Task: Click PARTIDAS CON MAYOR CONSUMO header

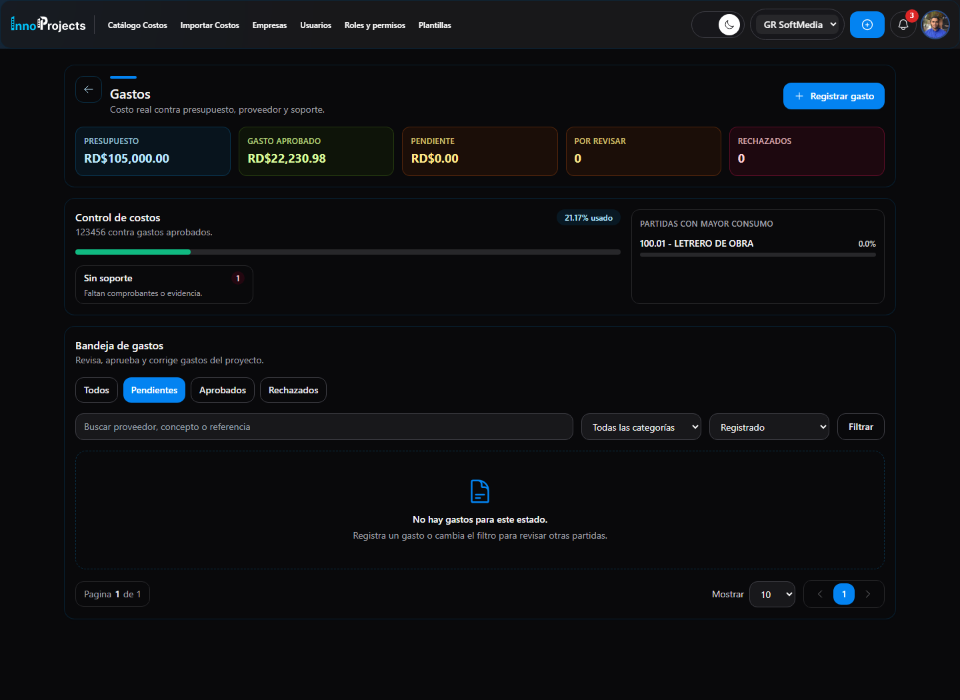Action: (707, 224)
